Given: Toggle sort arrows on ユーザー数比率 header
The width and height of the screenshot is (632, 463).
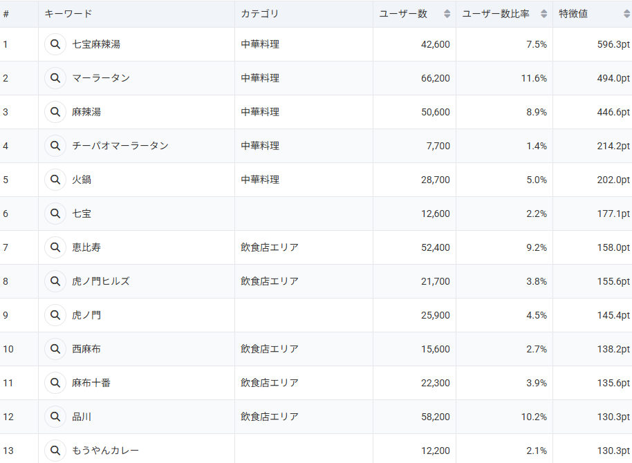Looking at the screenshot, I should click(x=543, y=14).
